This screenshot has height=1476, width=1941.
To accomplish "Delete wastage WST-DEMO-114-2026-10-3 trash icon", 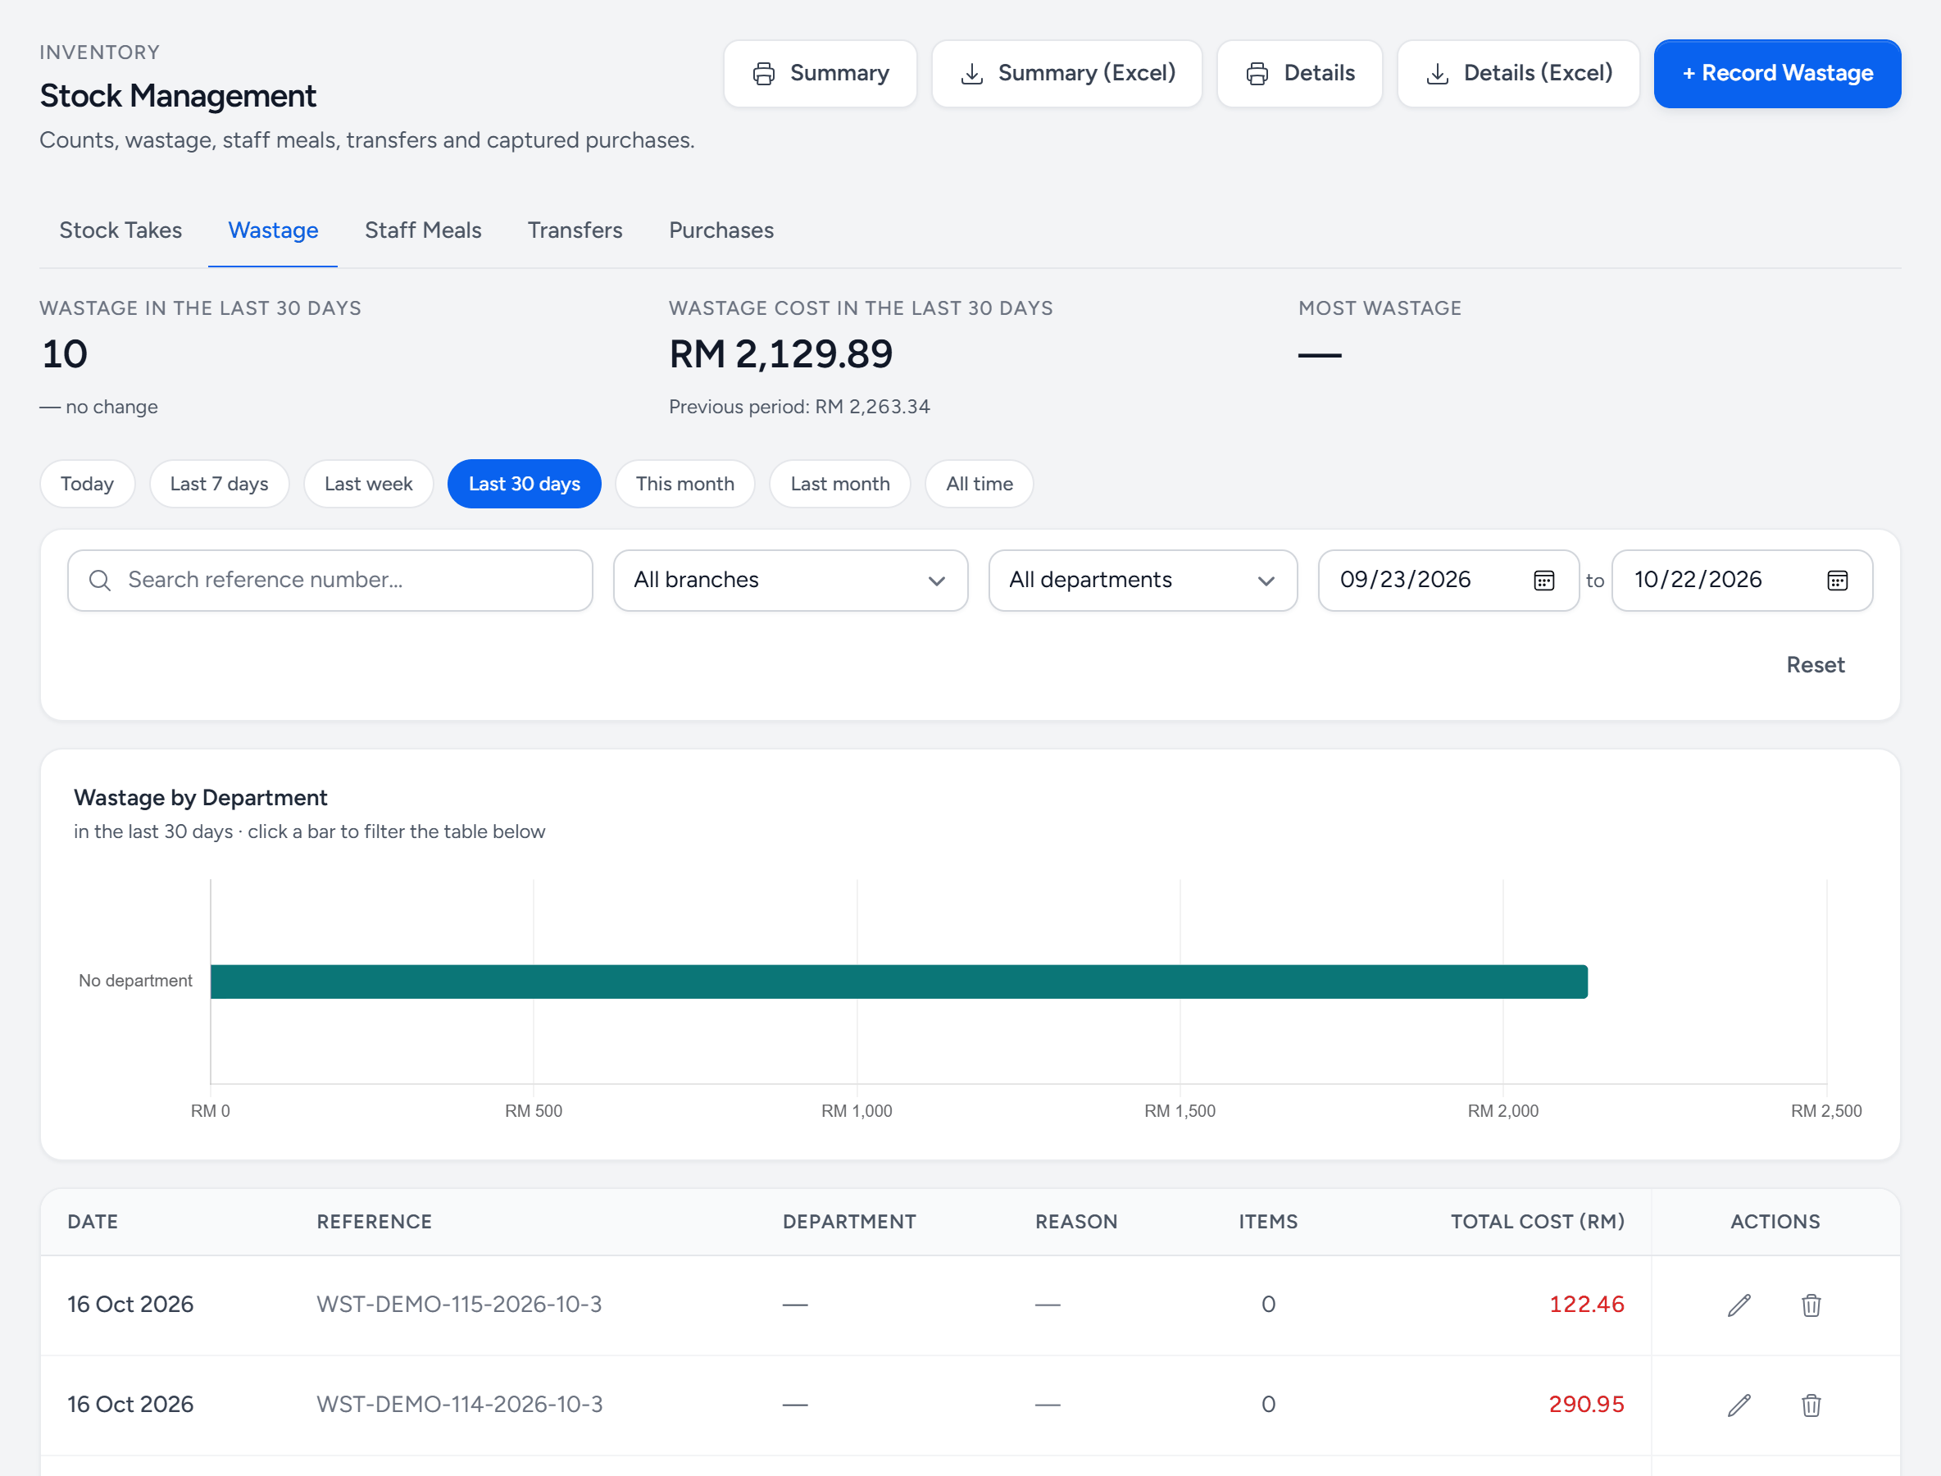I will 1811,1405.
